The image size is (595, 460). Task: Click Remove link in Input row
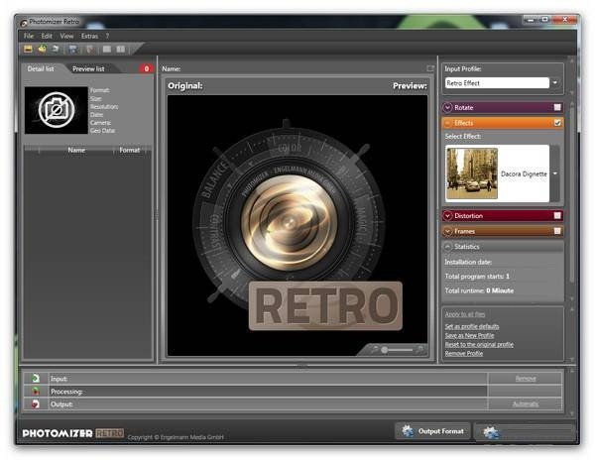[526, 379]
